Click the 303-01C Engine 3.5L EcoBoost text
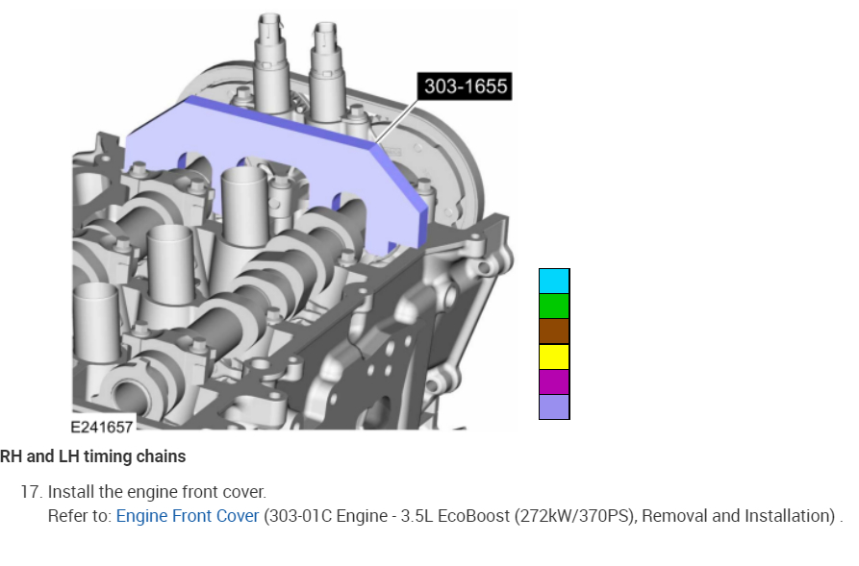 pyautogui.click(x=549, y=516)
